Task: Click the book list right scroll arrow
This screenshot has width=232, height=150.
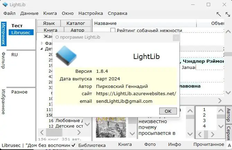Action: click(x=220, y=101)
